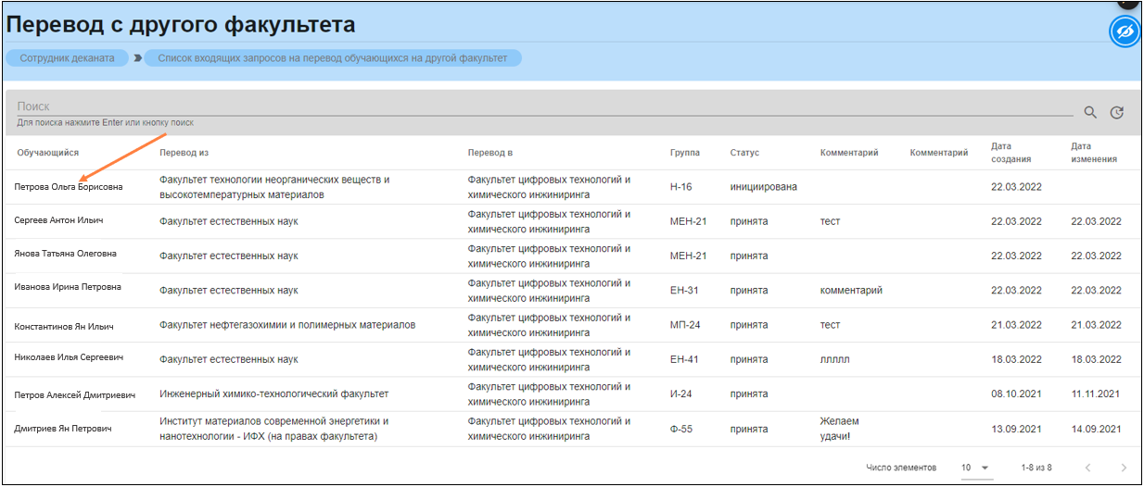Sort by Группа column header
This screenshot has width=1144, height=487.
point(685,153)
